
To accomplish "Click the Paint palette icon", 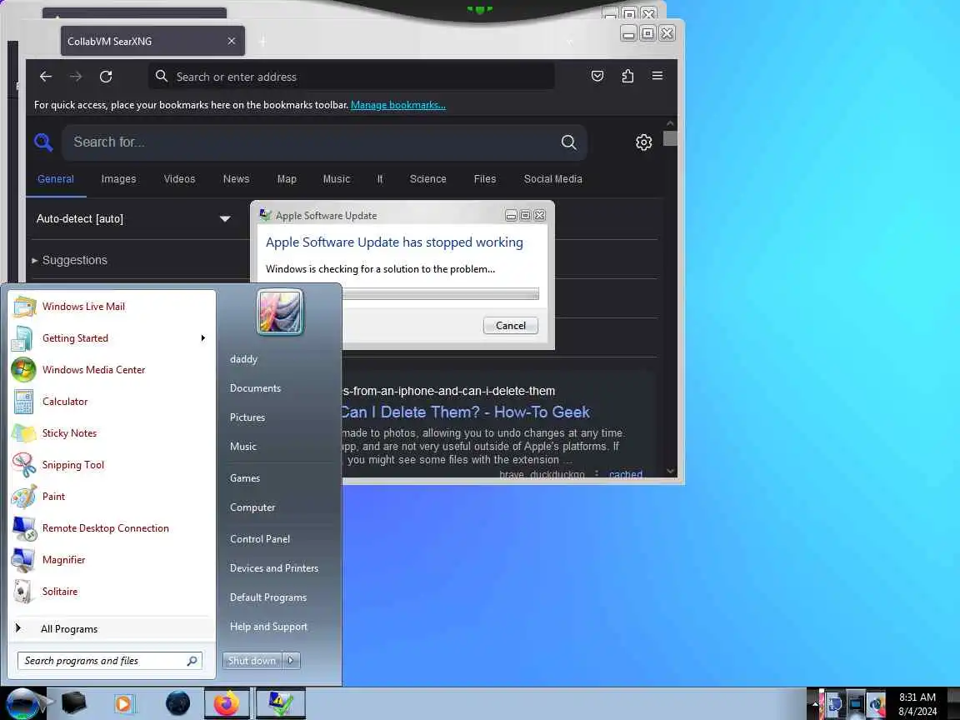I will [x=24, y=497].
